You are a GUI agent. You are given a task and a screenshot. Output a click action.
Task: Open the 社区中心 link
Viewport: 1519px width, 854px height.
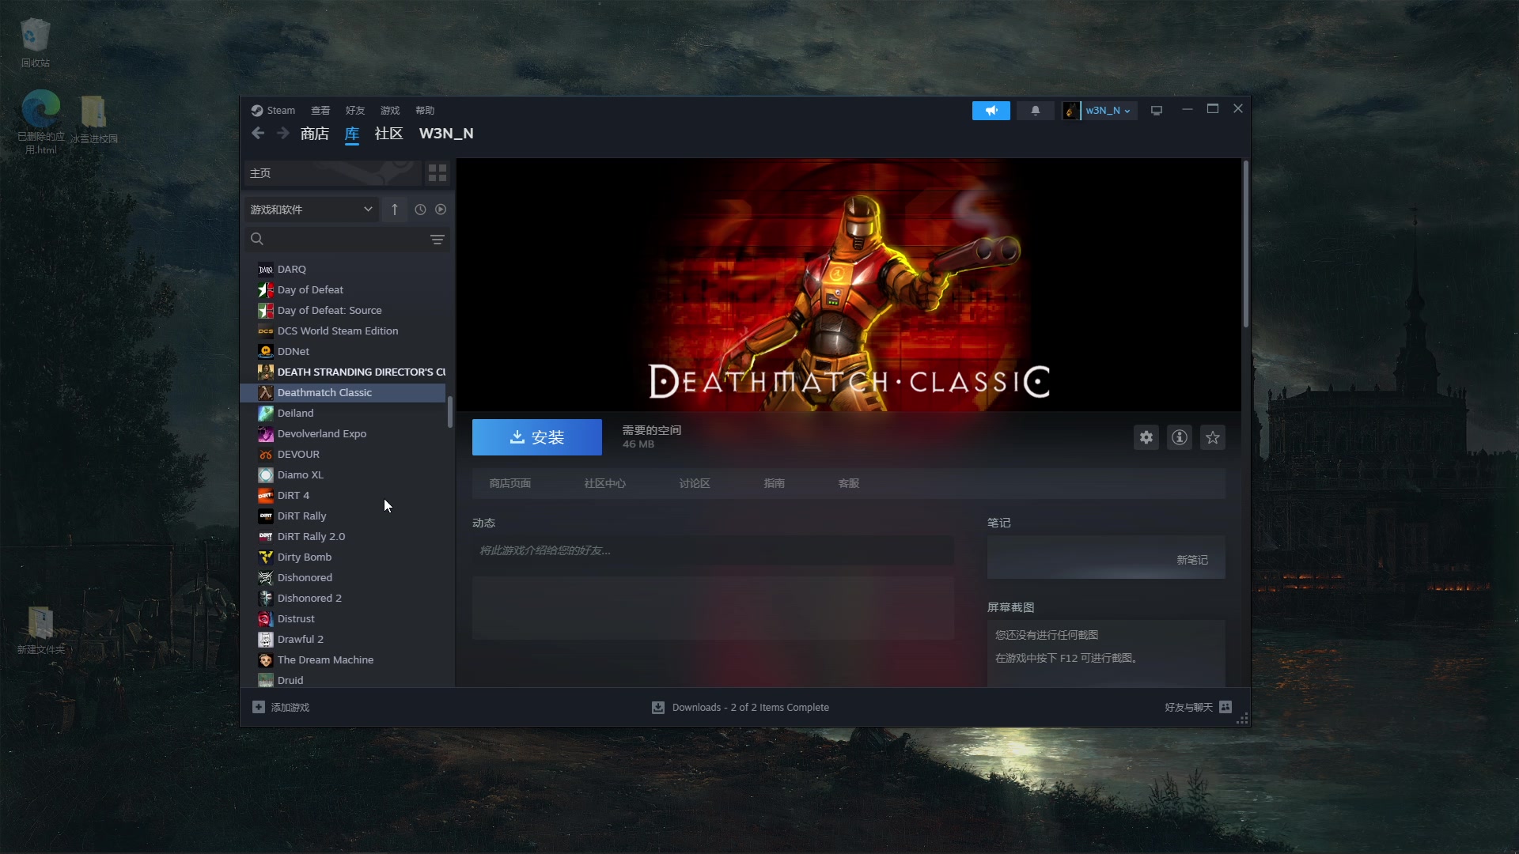[605, 483]
